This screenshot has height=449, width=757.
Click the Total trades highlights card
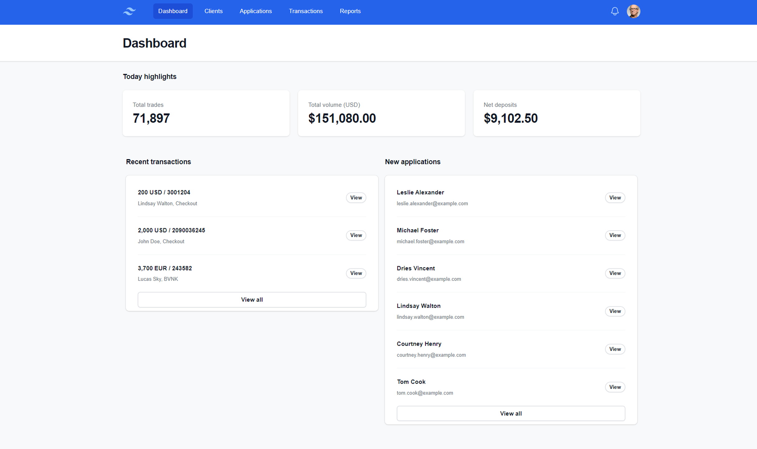pos(206,113)
